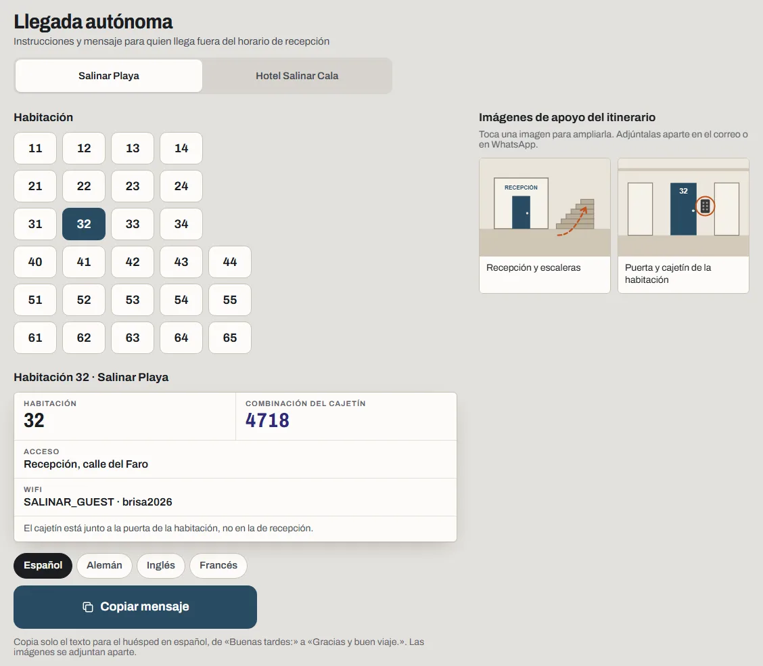Viewport: 763px width, 666px height.
Task: Select room 63
Action: 133,338
